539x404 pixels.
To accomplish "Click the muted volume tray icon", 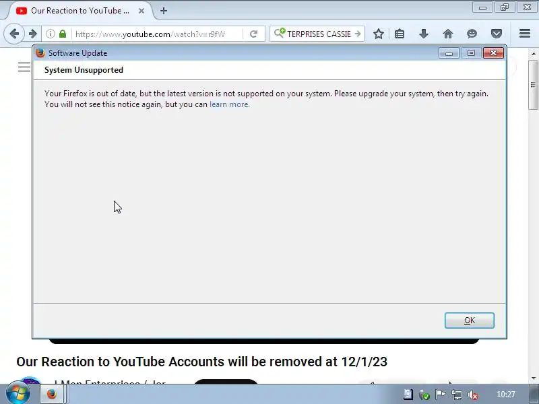I will coord(474,395).
